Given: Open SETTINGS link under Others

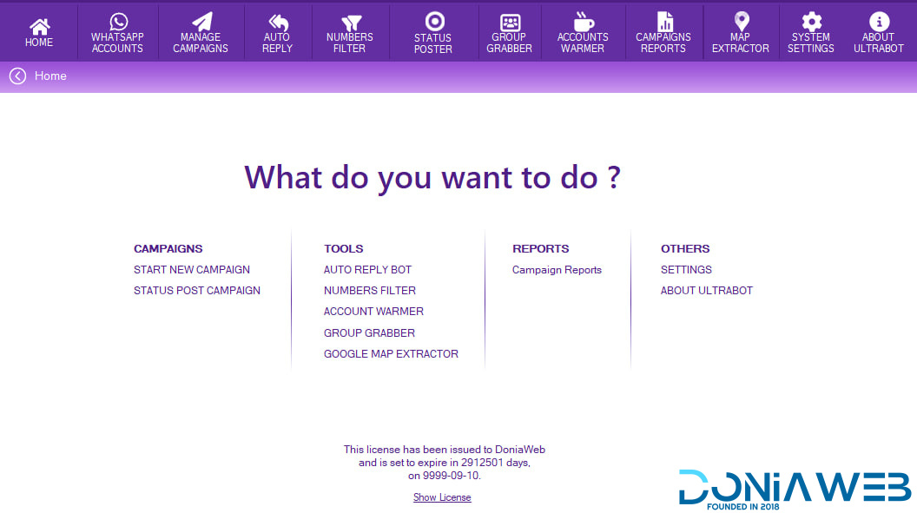Looking at the screenshot, I should [687, 270].
